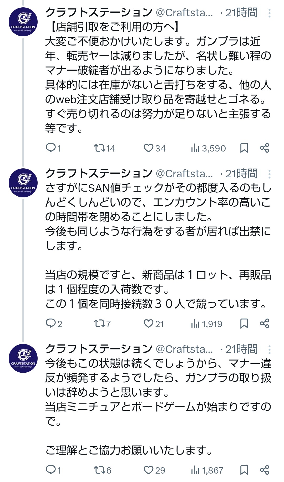View analytics showing 1,867 impressions
This screenshot has width=284, height=482.
(207, 470)
